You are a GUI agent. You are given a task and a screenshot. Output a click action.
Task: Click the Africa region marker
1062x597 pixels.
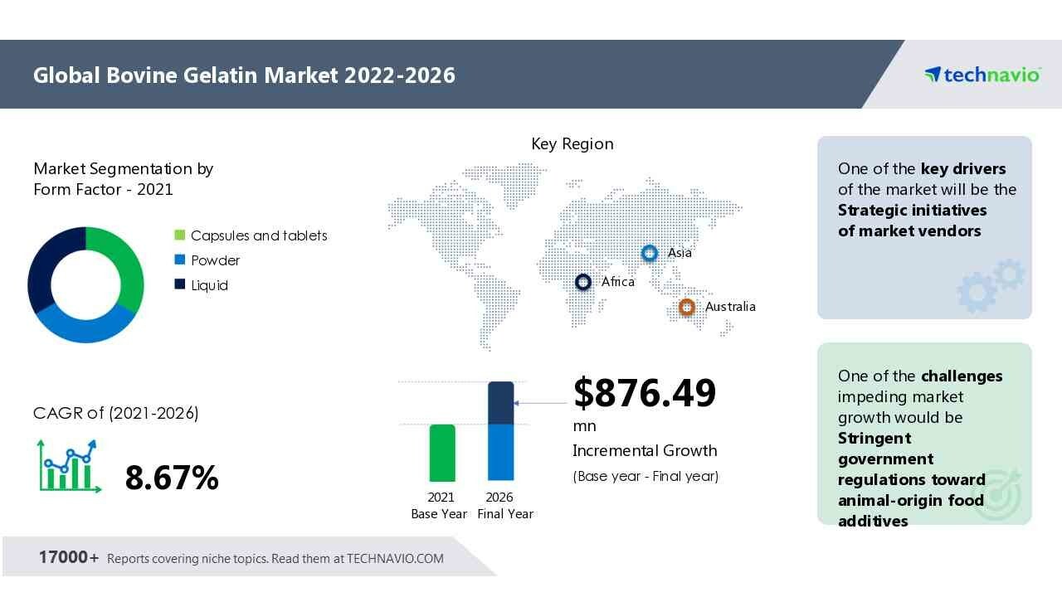click(x=583, y=282)
